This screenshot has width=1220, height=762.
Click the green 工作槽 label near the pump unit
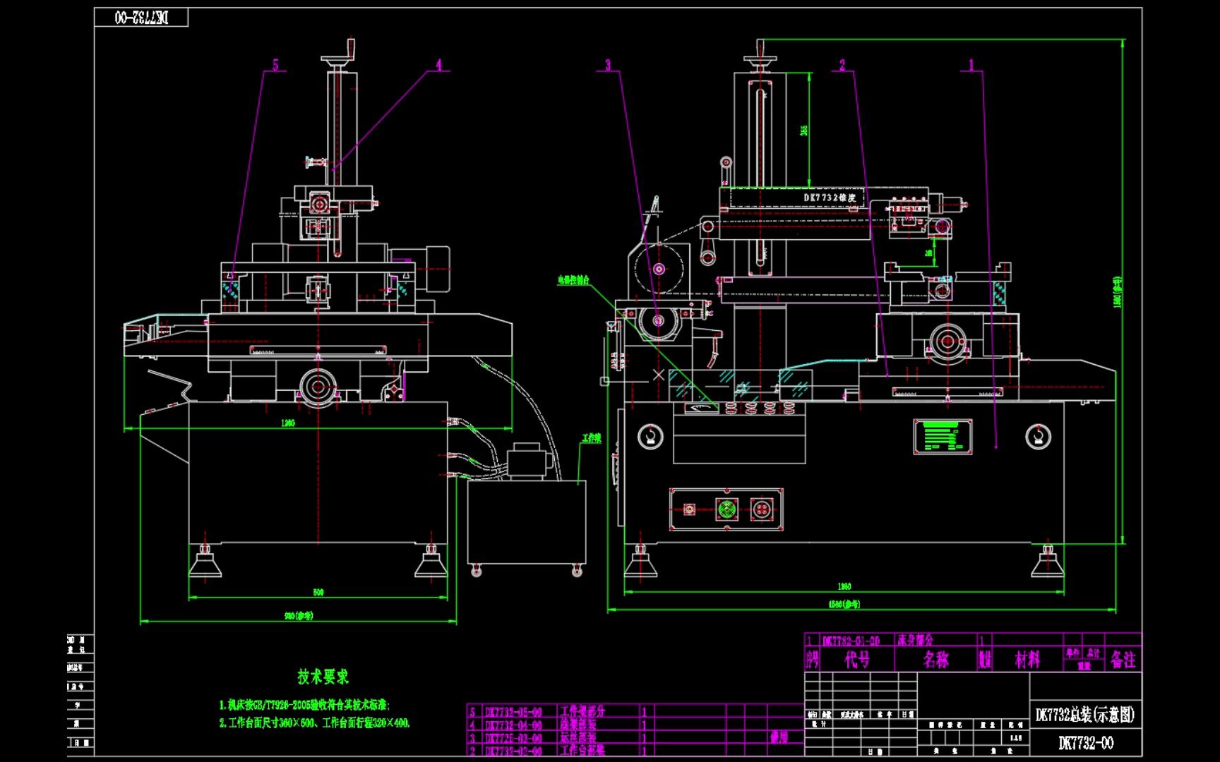point(591,437)
